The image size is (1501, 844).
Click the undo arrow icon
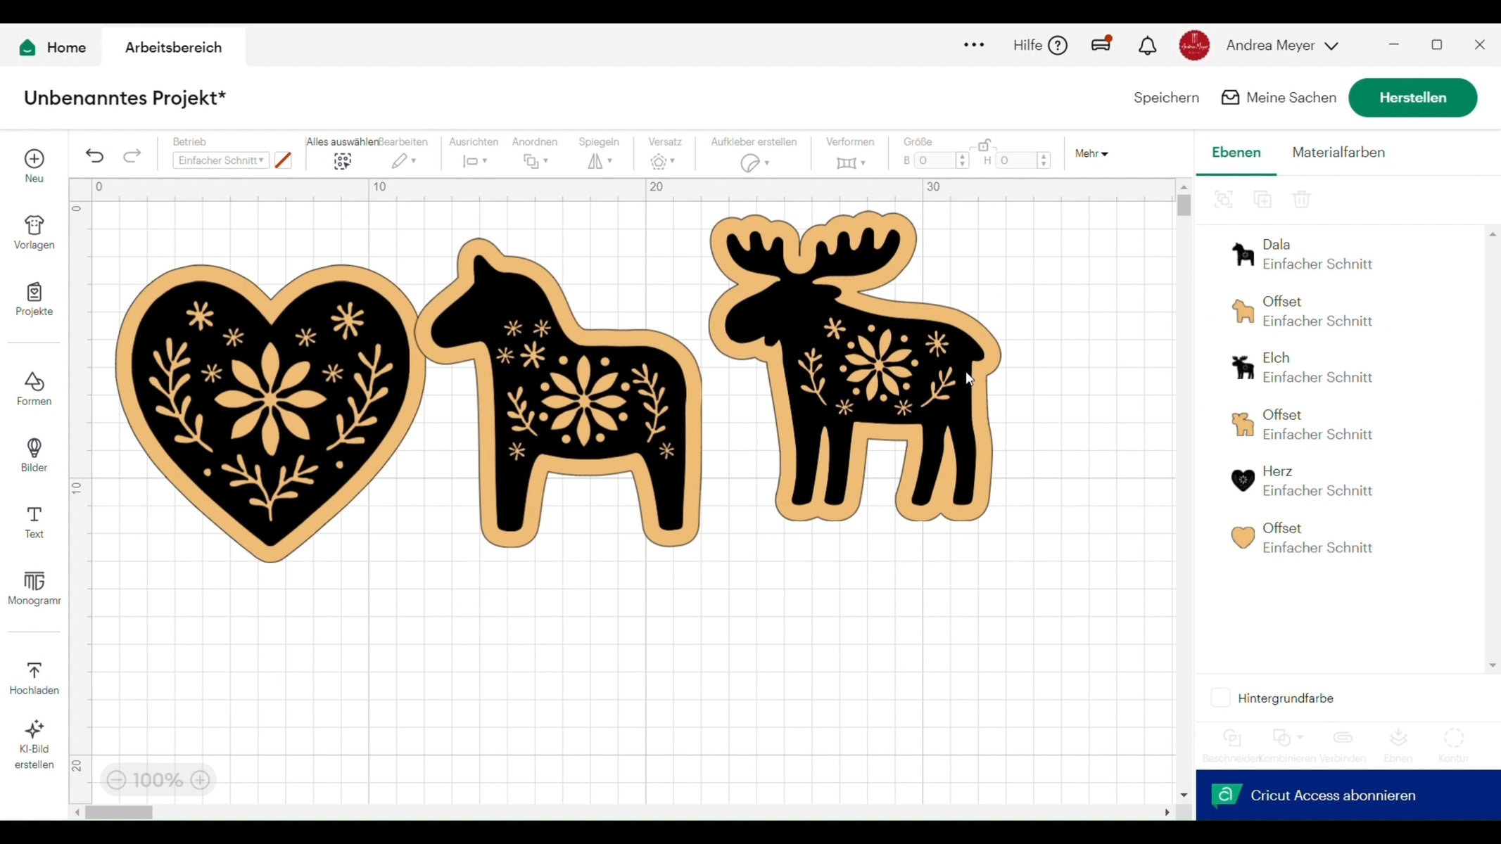[94, 156]
